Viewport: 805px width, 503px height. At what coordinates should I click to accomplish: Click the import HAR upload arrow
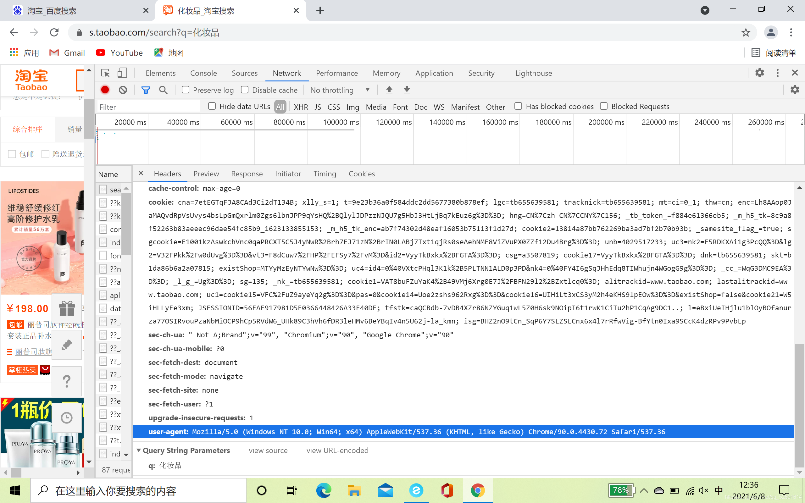pos(389,90)
